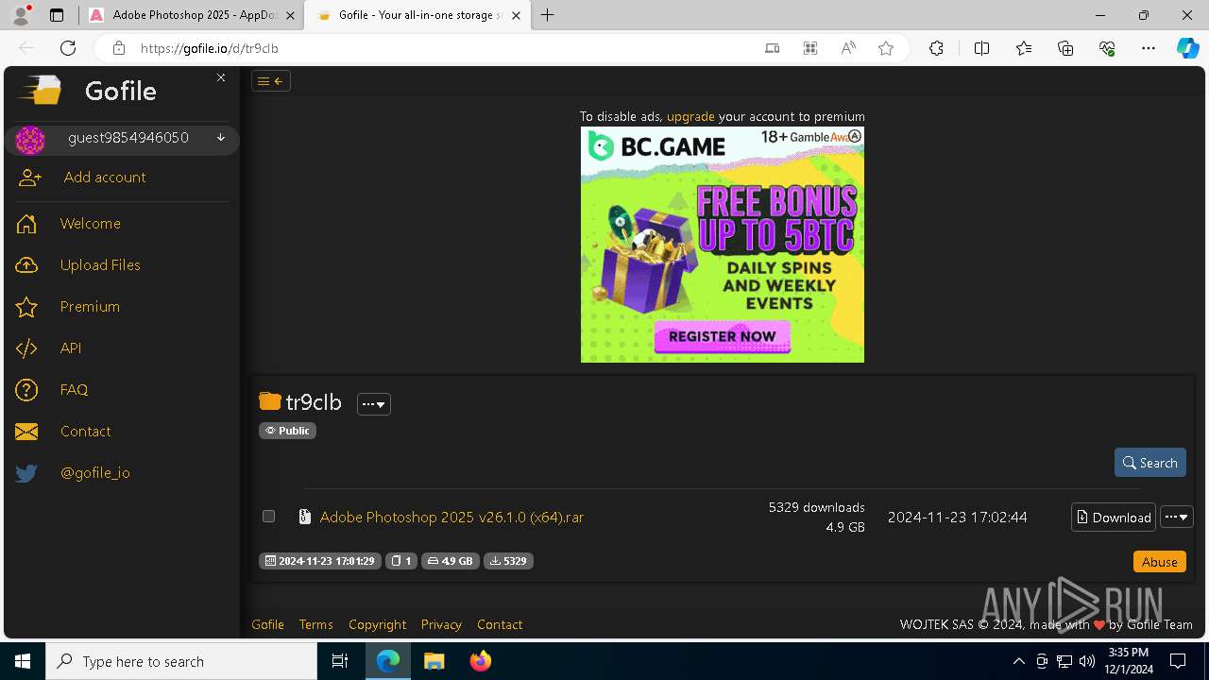
Task: Click the Add account person icon
Action: tap(30, 178)
